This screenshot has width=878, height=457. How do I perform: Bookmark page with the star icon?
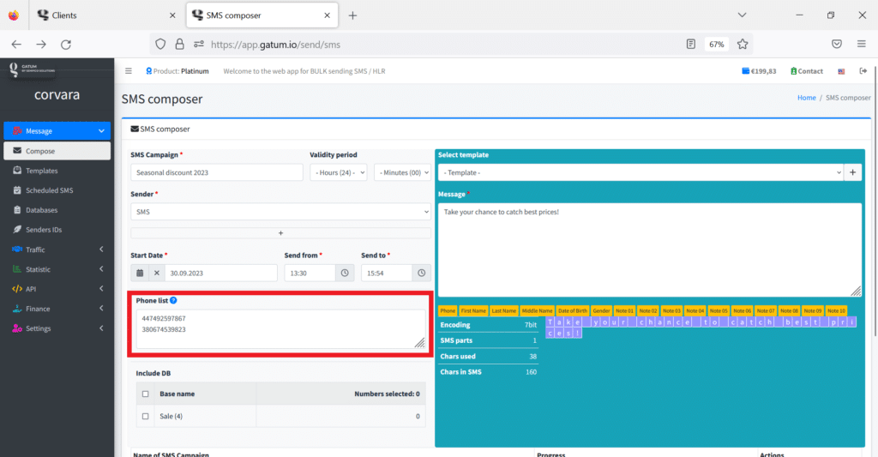(743, 44)
